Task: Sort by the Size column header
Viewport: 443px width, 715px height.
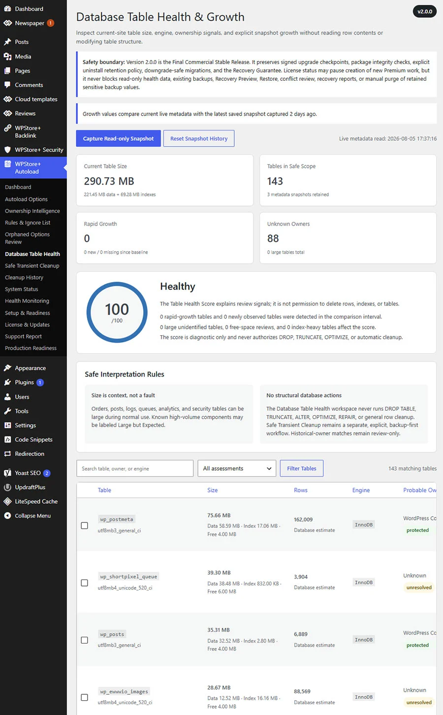Action: coord(213,490)
